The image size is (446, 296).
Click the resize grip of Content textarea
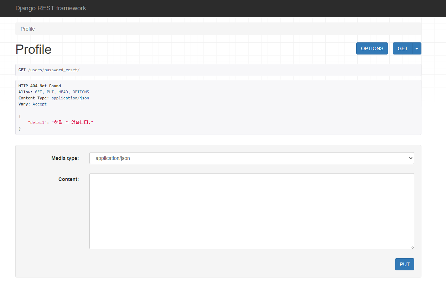coord(412,247)
